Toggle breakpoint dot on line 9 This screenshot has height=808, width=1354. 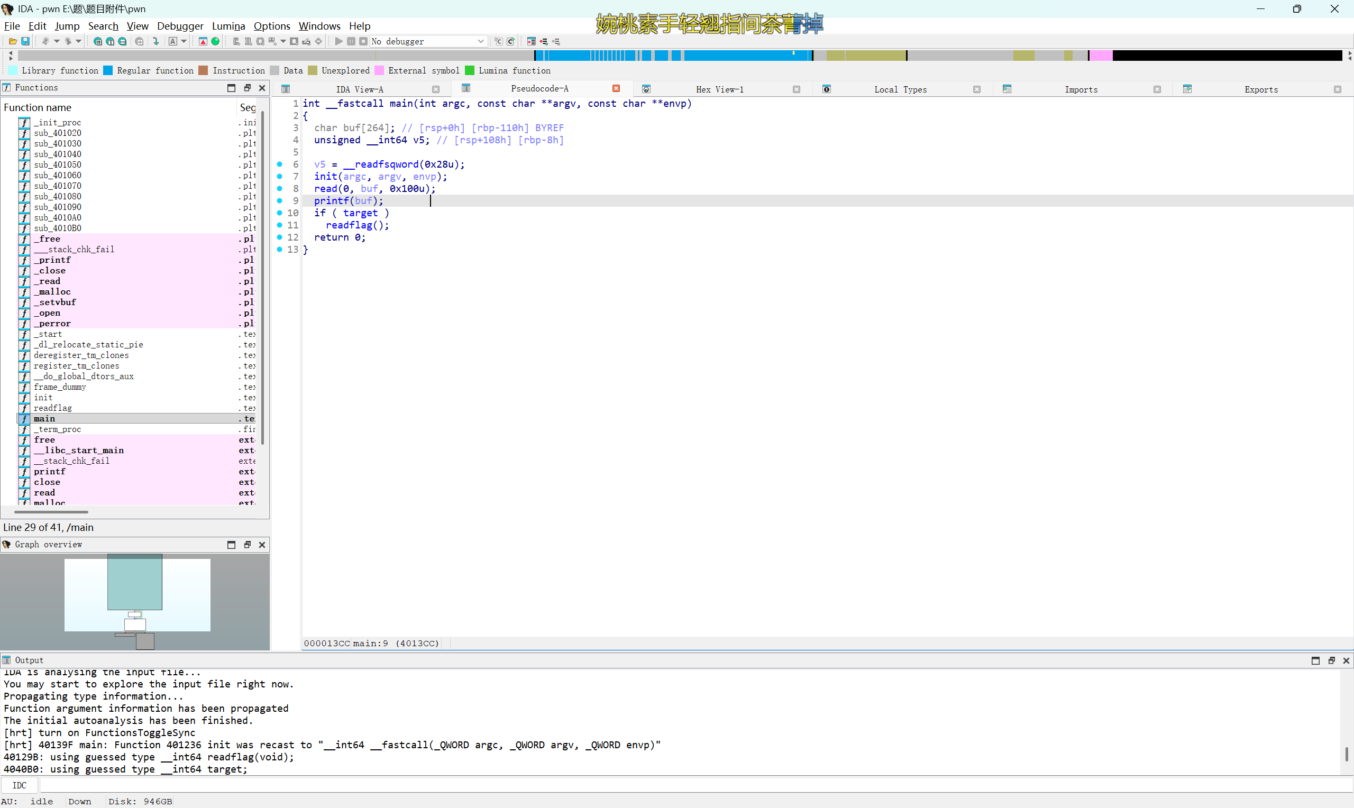pos(280,200)
